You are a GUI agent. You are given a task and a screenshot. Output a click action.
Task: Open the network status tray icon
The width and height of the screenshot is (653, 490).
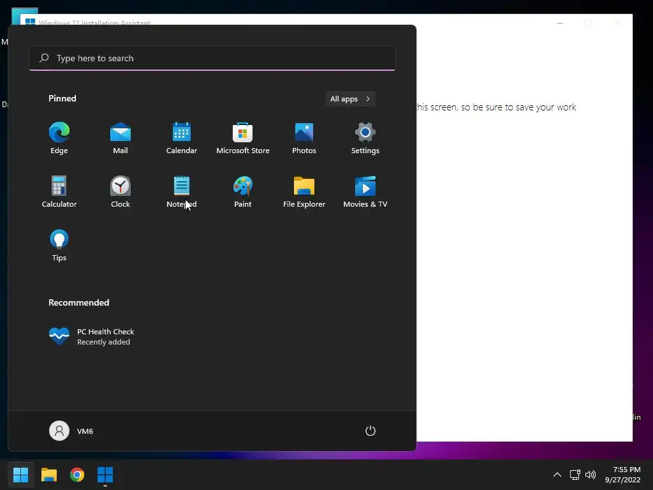575,475
